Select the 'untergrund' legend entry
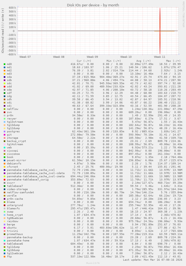Viewport: 186px width, 266px height. tap(15, 205)
